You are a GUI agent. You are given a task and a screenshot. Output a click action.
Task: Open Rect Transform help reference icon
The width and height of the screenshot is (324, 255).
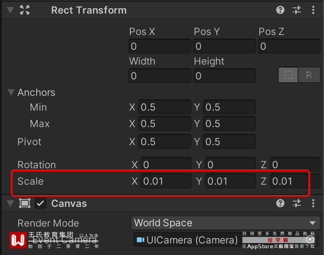click(280, 10)
